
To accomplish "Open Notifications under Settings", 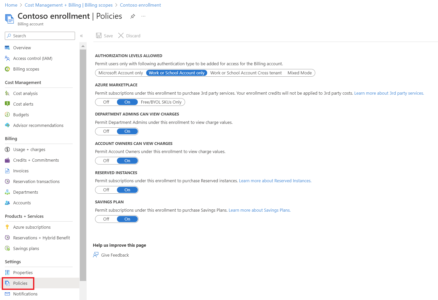I will point(25,294).
